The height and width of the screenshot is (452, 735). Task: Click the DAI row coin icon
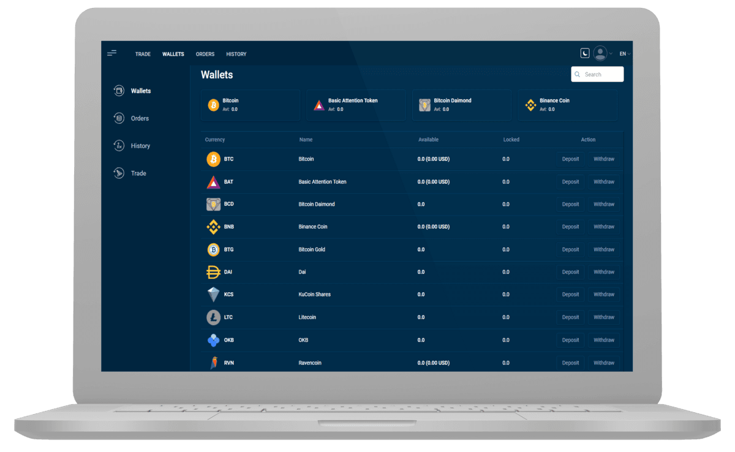click(213, 272)
